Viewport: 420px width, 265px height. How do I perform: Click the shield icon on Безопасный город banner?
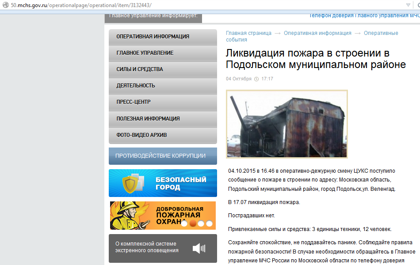tap(130, 183)
